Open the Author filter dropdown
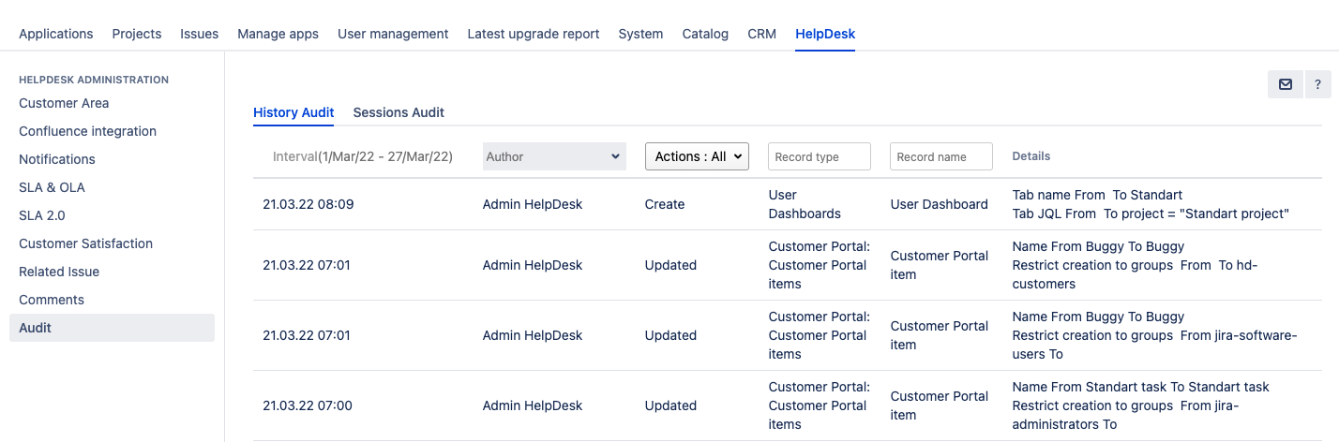Screen dimensions: 1339x442 pyautogui.click(x=553, y=156)
